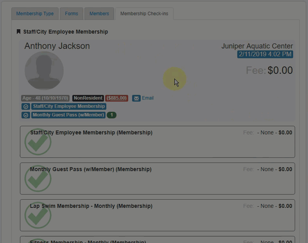Click the NonResident status badge

(x=88, y=98)
